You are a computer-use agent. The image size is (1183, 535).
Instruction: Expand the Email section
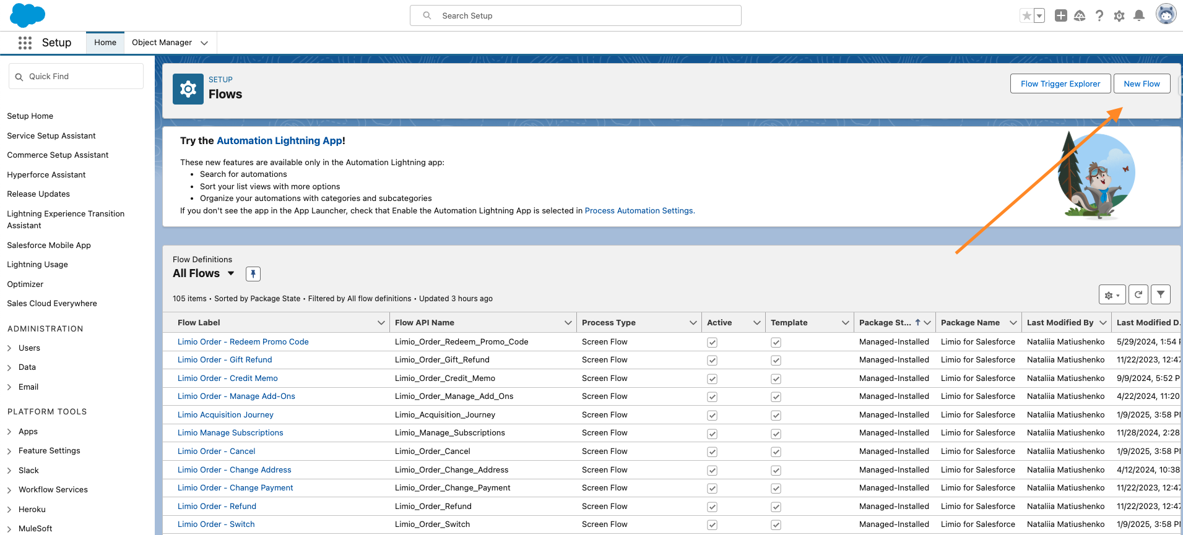tap(9, 387)
